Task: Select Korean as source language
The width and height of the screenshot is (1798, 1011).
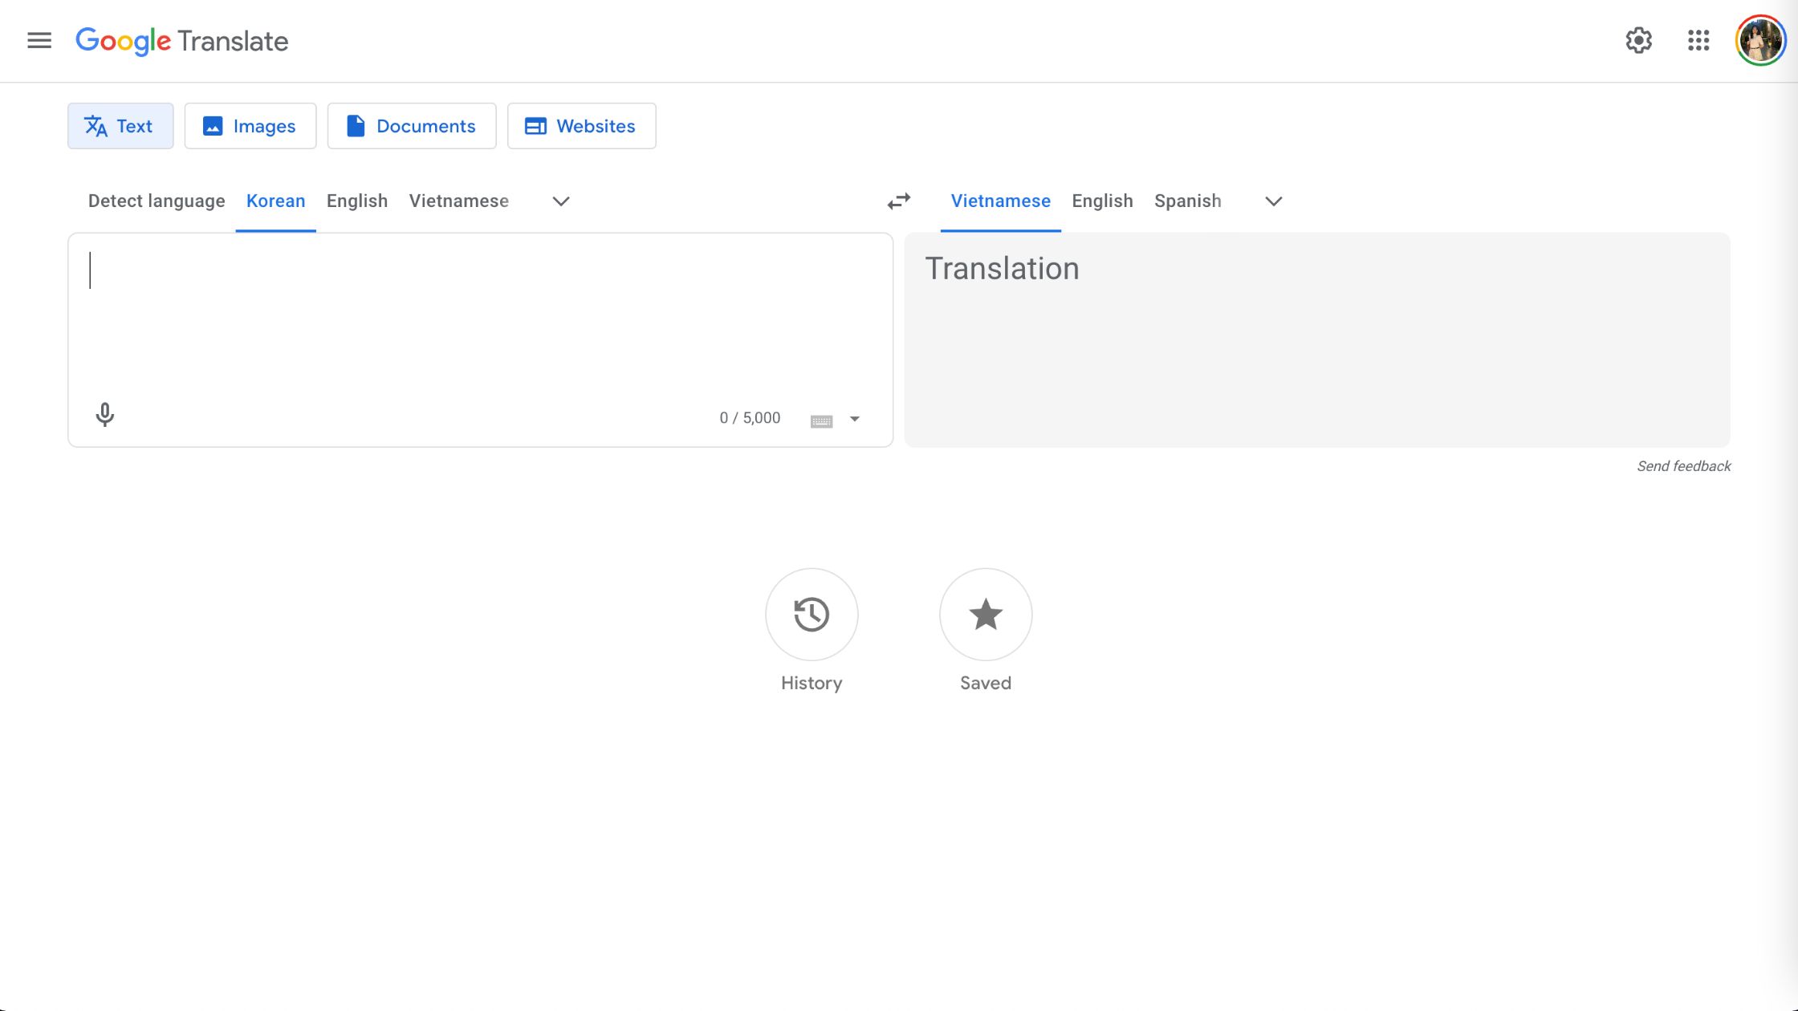Action: [275, 200]
